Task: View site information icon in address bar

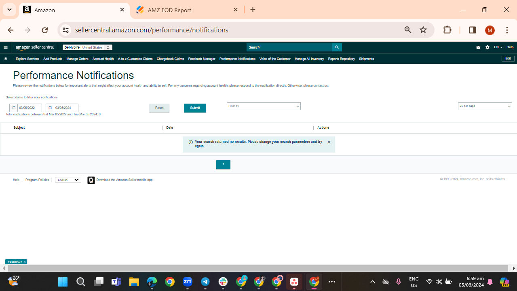Action: [65, 30]
